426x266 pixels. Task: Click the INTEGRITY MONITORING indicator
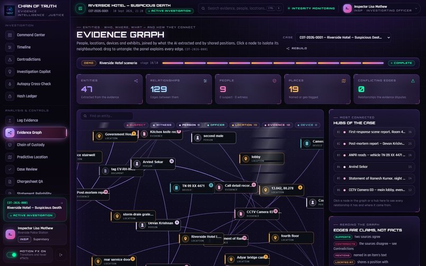311,8
